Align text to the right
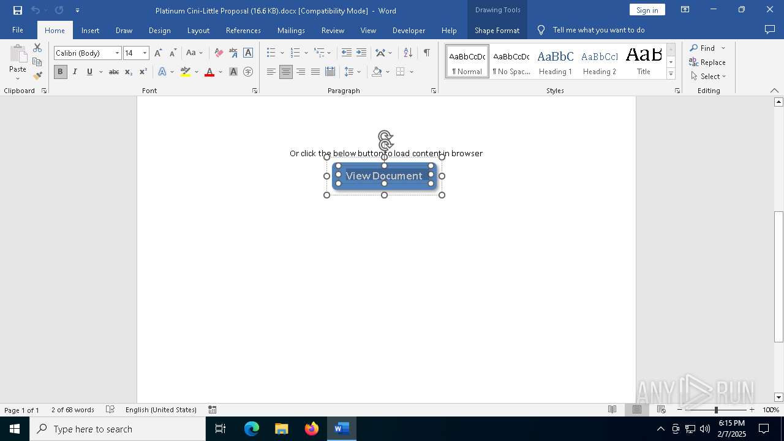This screenshot has width=784, height=441. (x=301, y=72)
